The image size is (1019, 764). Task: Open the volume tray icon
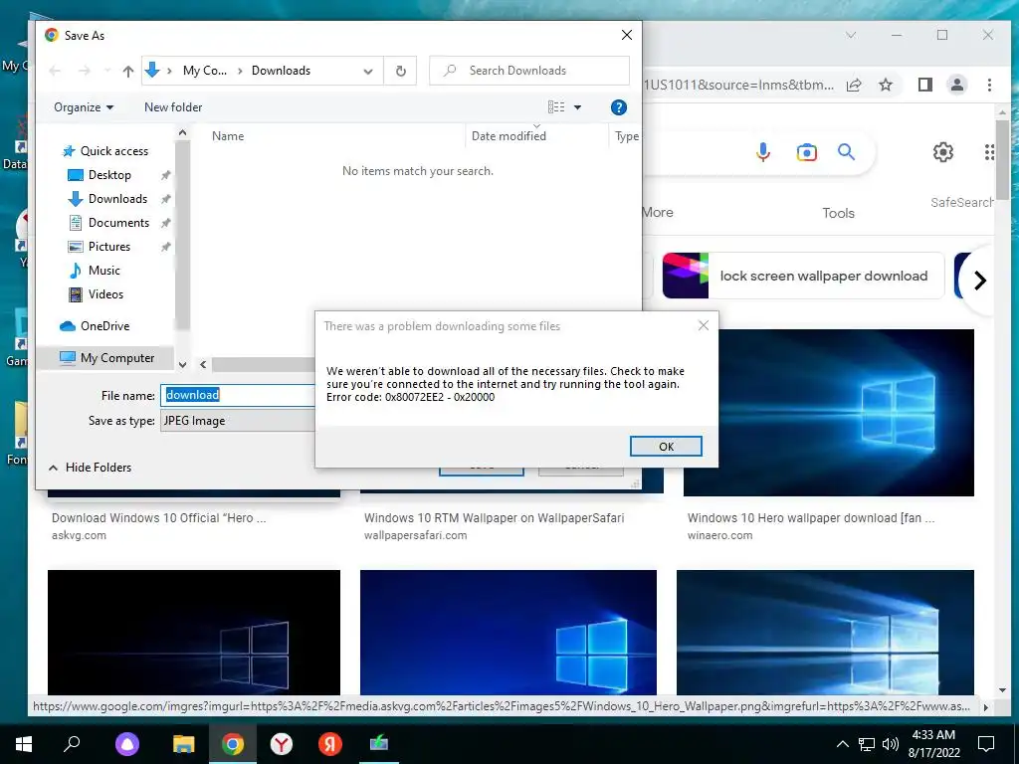891,744
